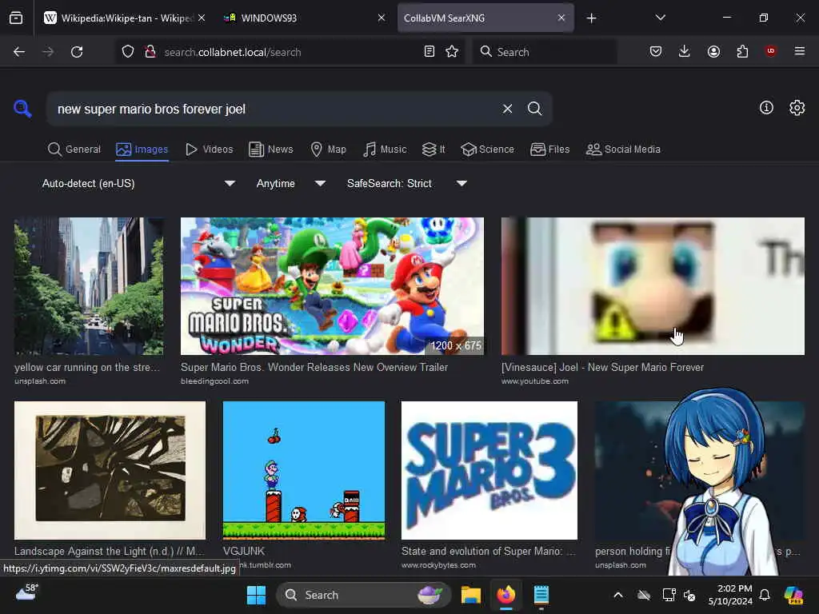Click the bleedingcool.com source link
Image resolution: width=819 pixels, height=614 pixels.
[214, 381]
